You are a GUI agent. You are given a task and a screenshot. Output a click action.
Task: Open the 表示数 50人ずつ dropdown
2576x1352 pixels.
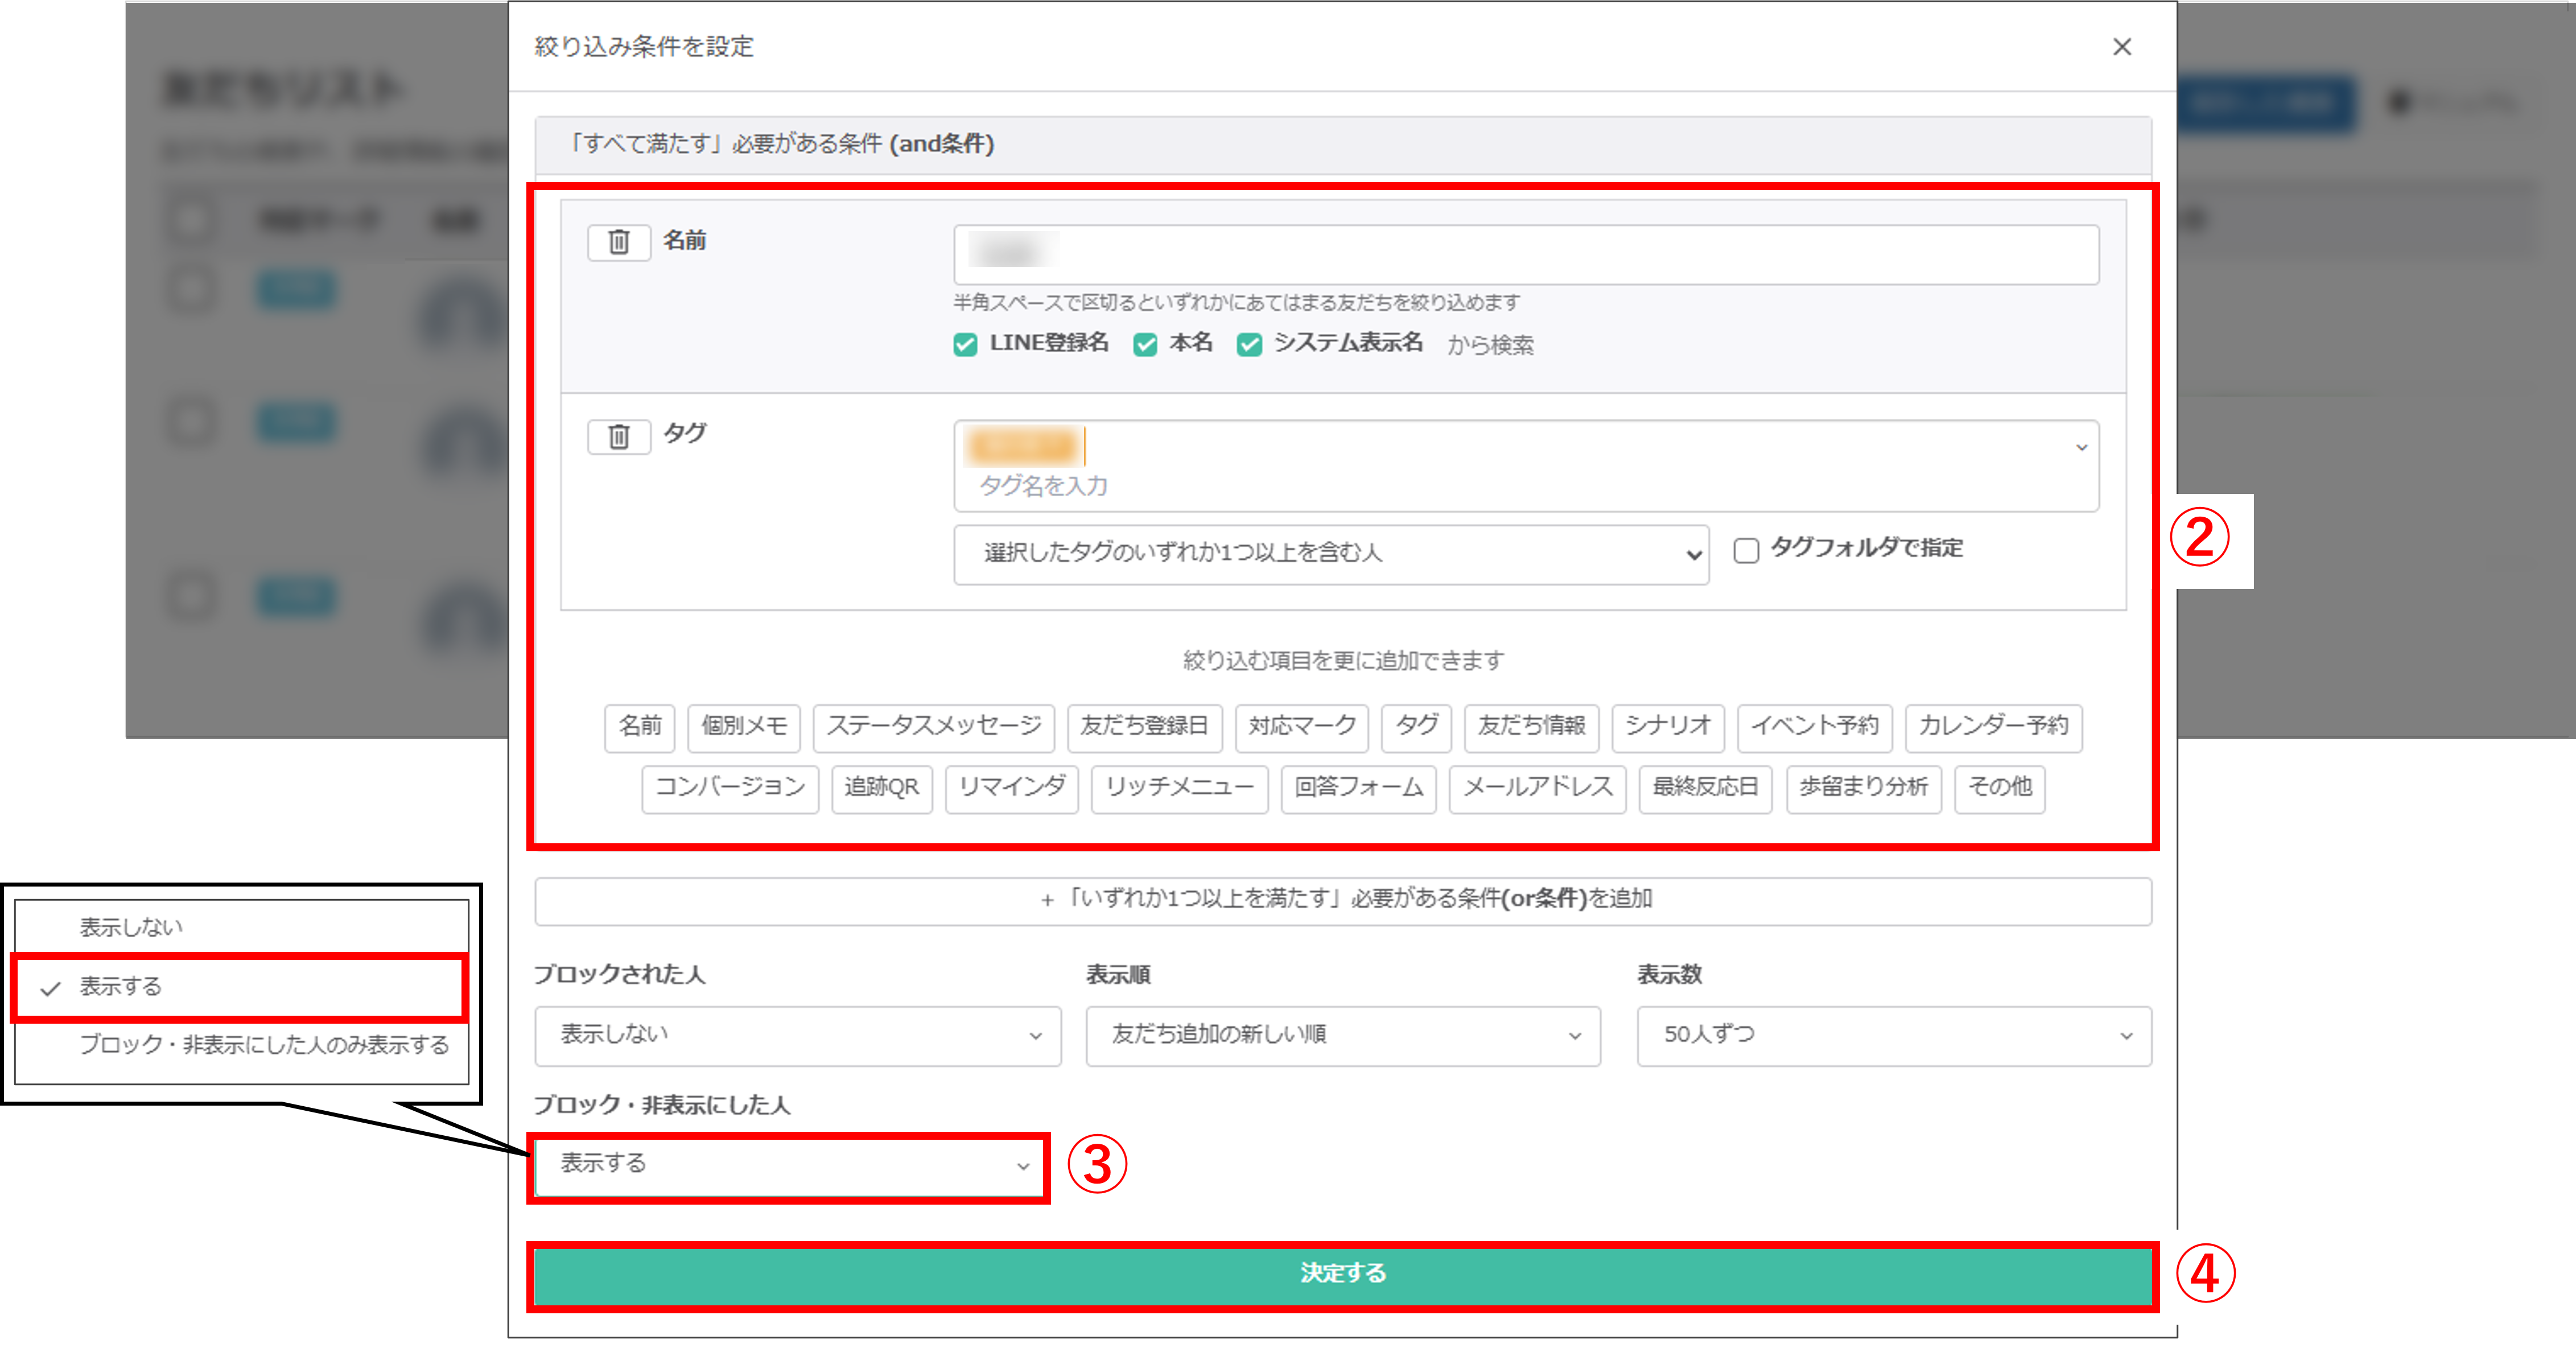click(x=1893, y=1035)
